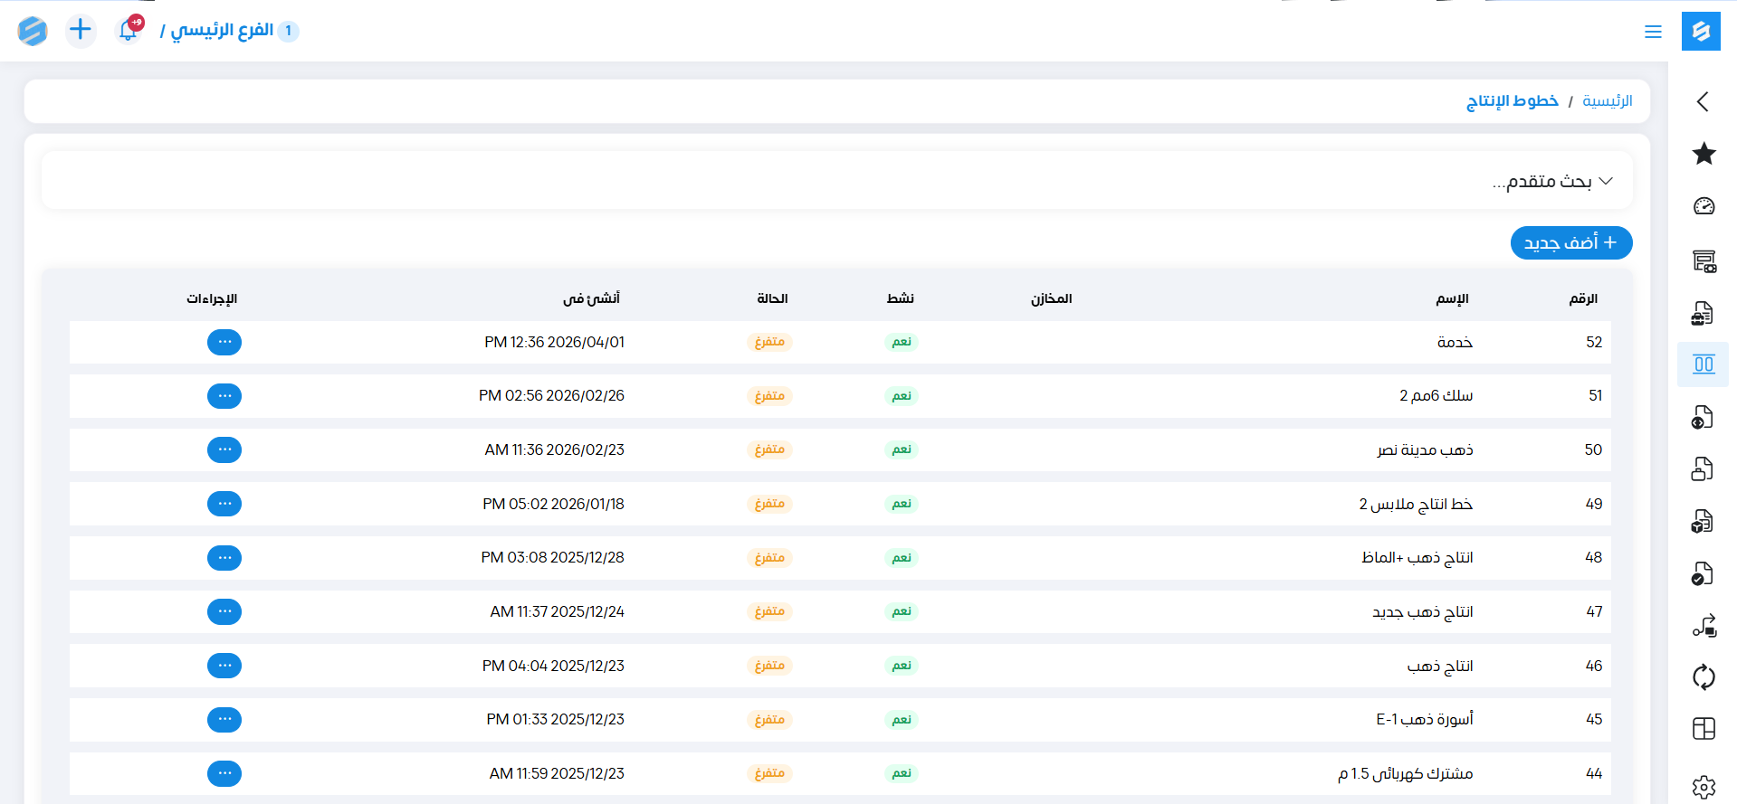Screen dimensions: 1737x804
Task: Click the أضف جديد button
Action: [1570, 242]
